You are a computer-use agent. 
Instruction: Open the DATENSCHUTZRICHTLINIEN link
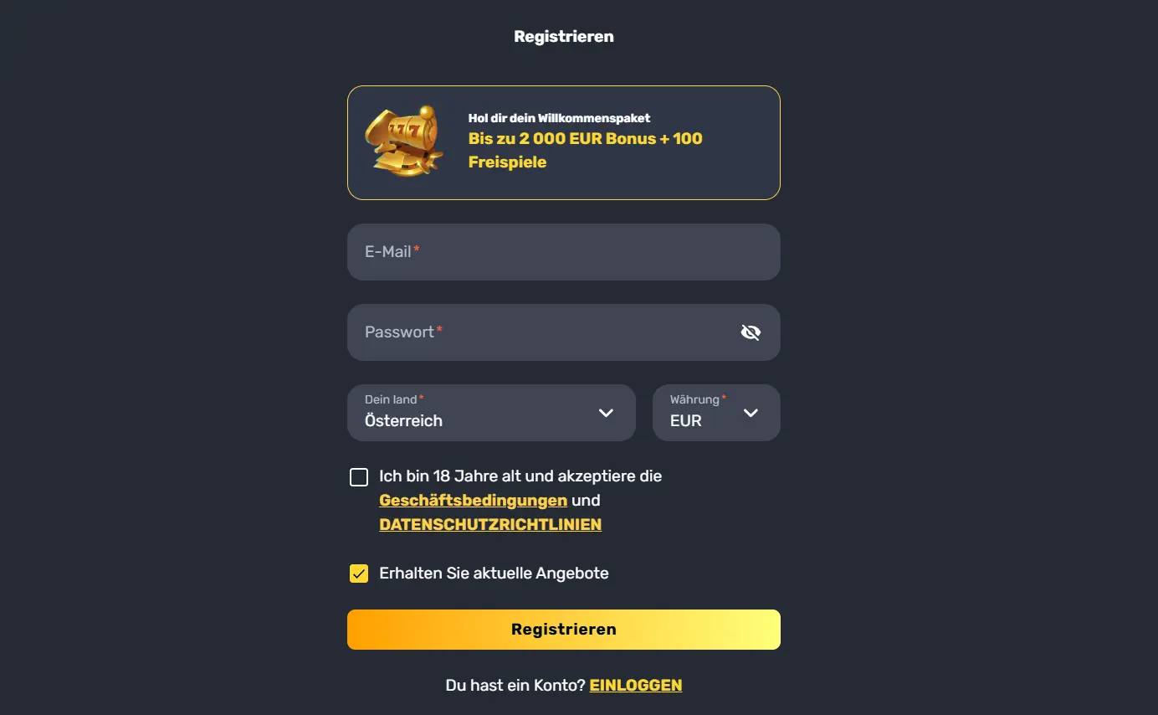[490, 525]
